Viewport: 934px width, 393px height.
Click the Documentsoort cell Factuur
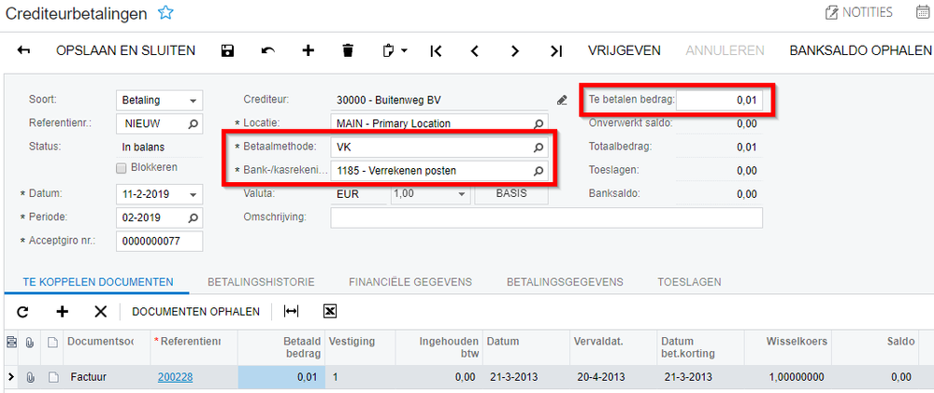pyautogui.click(x=107, y=377)
